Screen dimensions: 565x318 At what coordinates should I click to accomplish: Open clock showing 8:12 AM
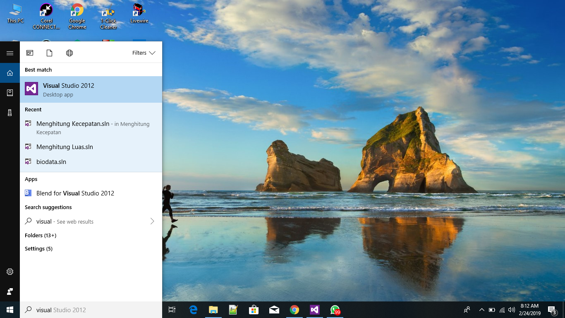click(x=529, y=310)
